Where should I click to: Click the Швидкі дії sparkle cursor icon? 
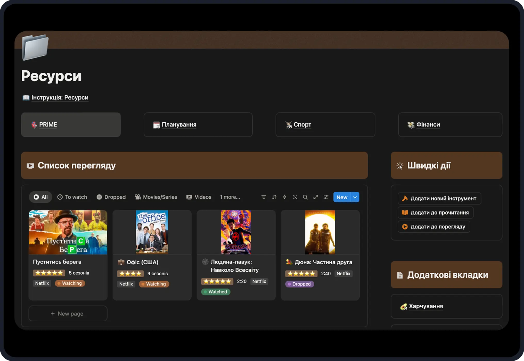click(400, 166)
